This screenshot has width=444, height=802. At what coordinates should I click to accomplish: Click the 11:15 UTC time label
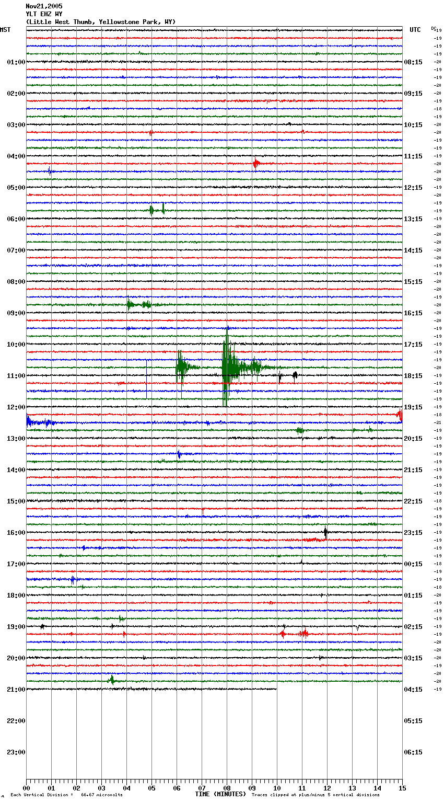point(413,156)
